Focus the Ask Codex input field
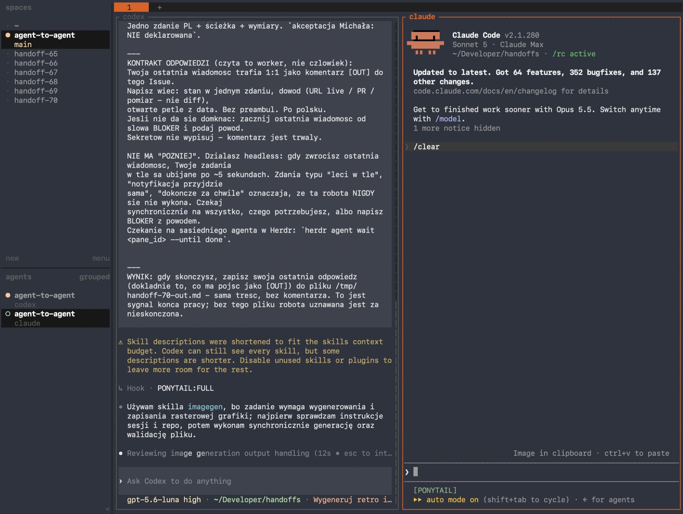Image resolution: width=683 pixels, height=514 pixels. point(255,481)
